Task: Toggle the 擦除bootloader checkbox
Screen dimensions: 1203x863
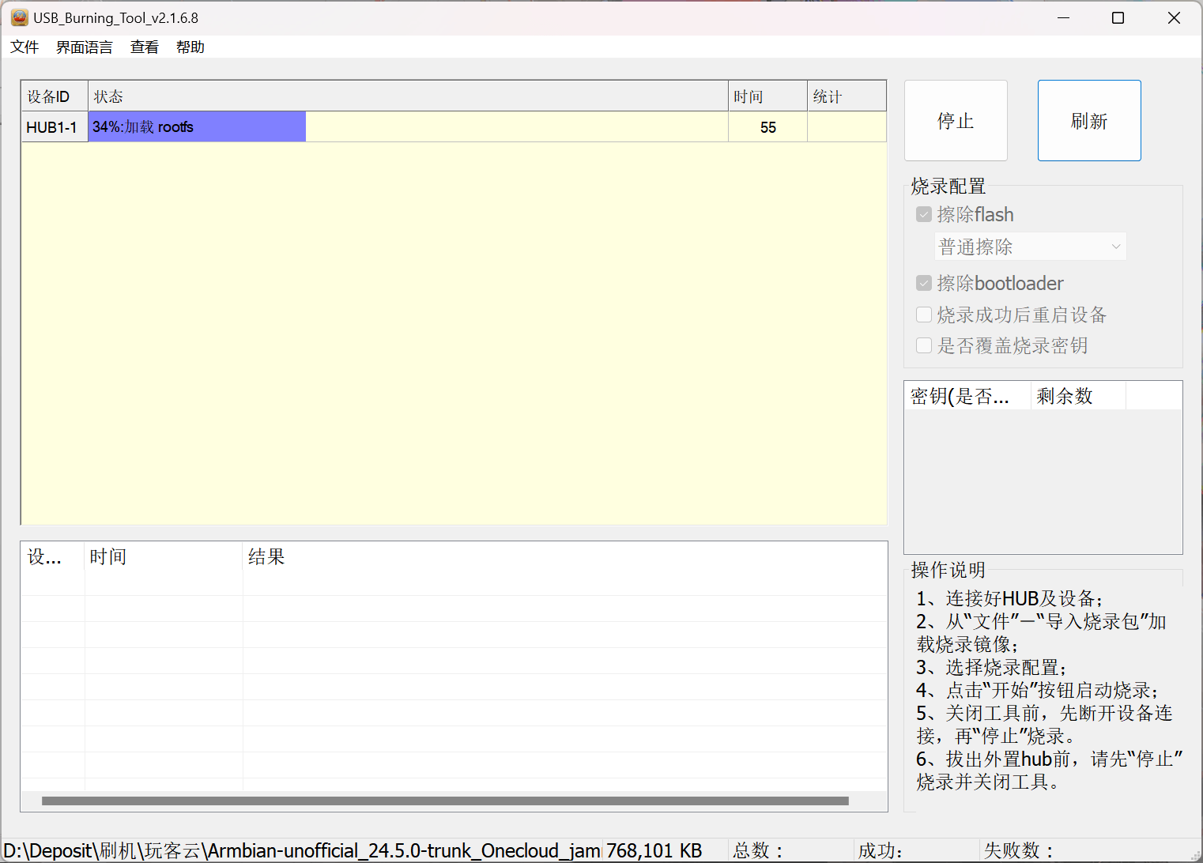Action: pos(923,284)
